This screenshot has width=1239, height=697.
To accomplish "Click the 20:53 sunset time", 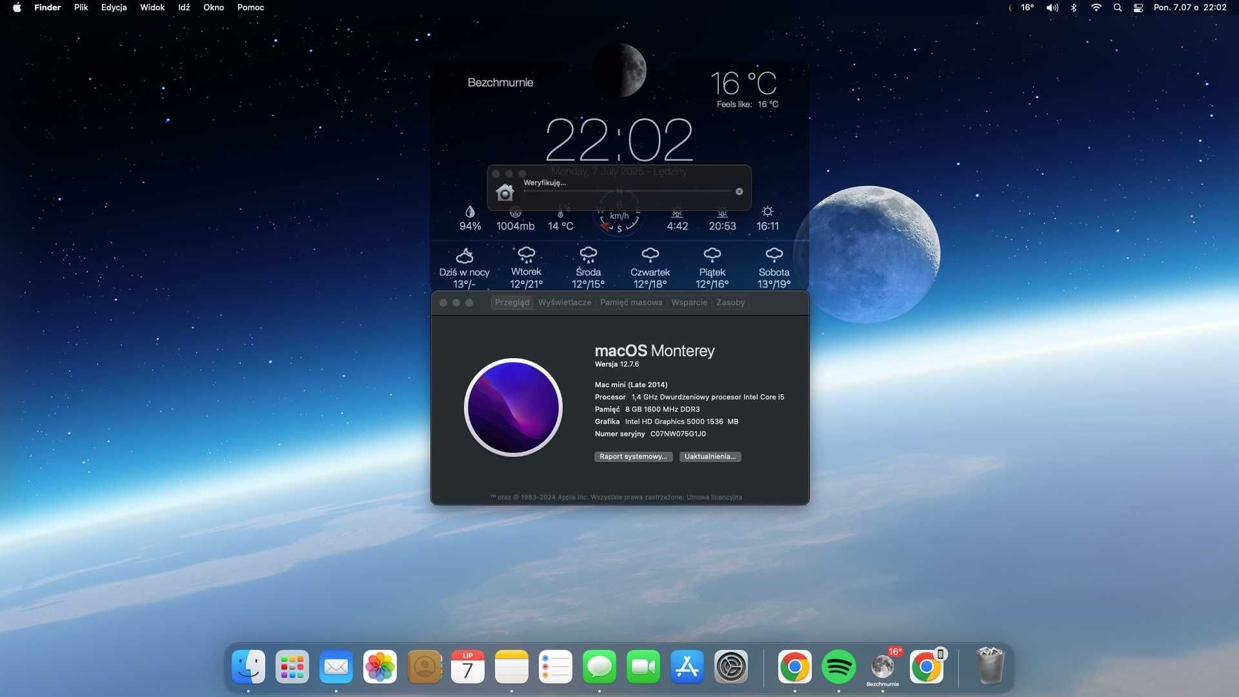I will (x=723, y=227).
